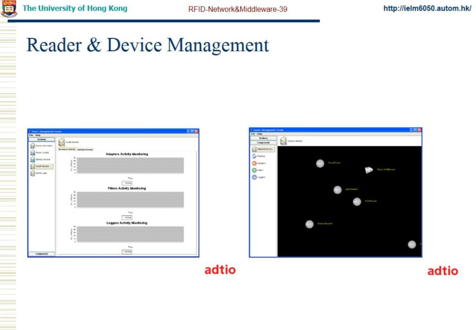The image size is (476, 330).
Task: Close the left Management Console window
Action: tap(196, 131)
